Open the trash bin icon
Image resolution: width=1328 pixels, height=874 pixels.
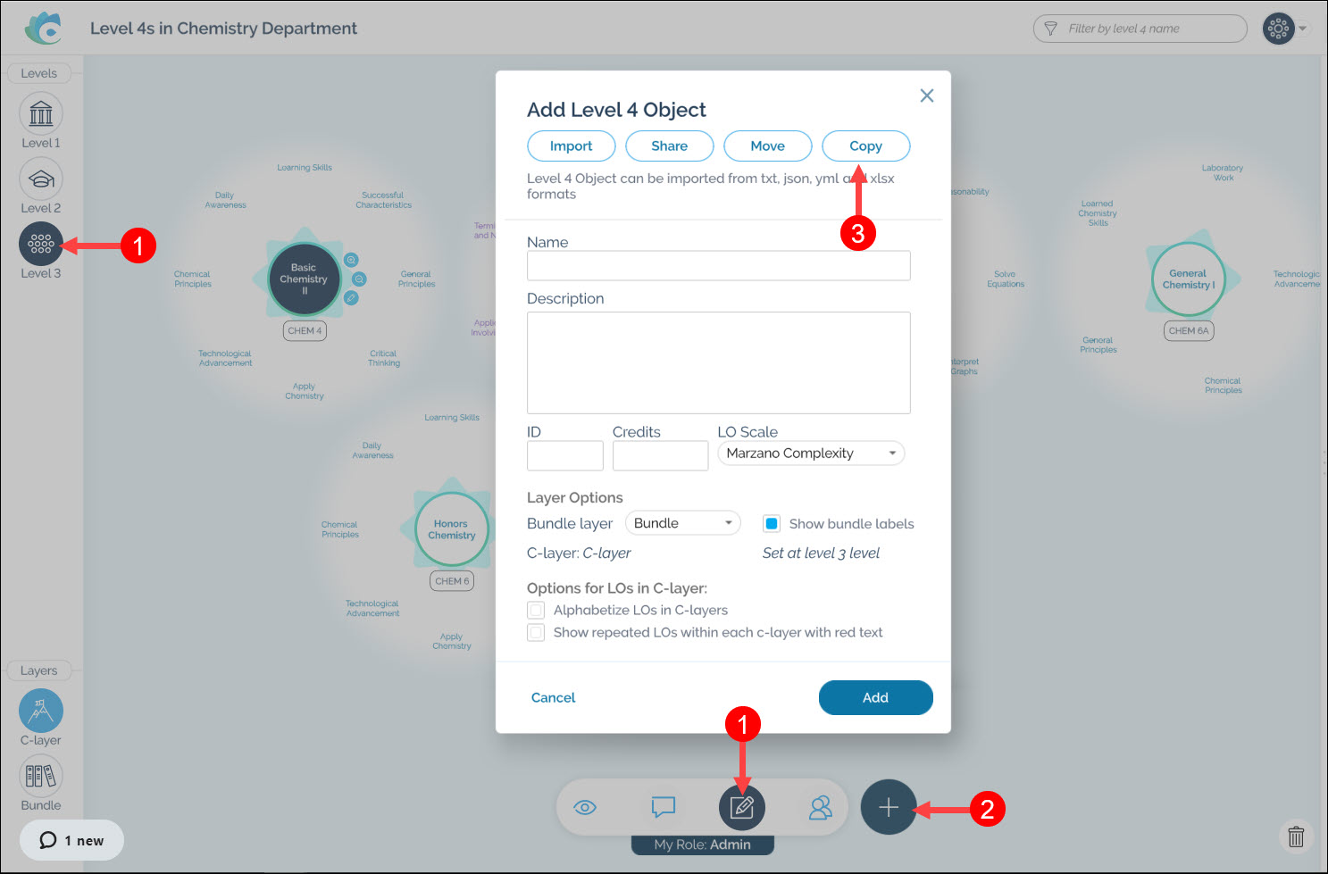(x=1296, y=837)
